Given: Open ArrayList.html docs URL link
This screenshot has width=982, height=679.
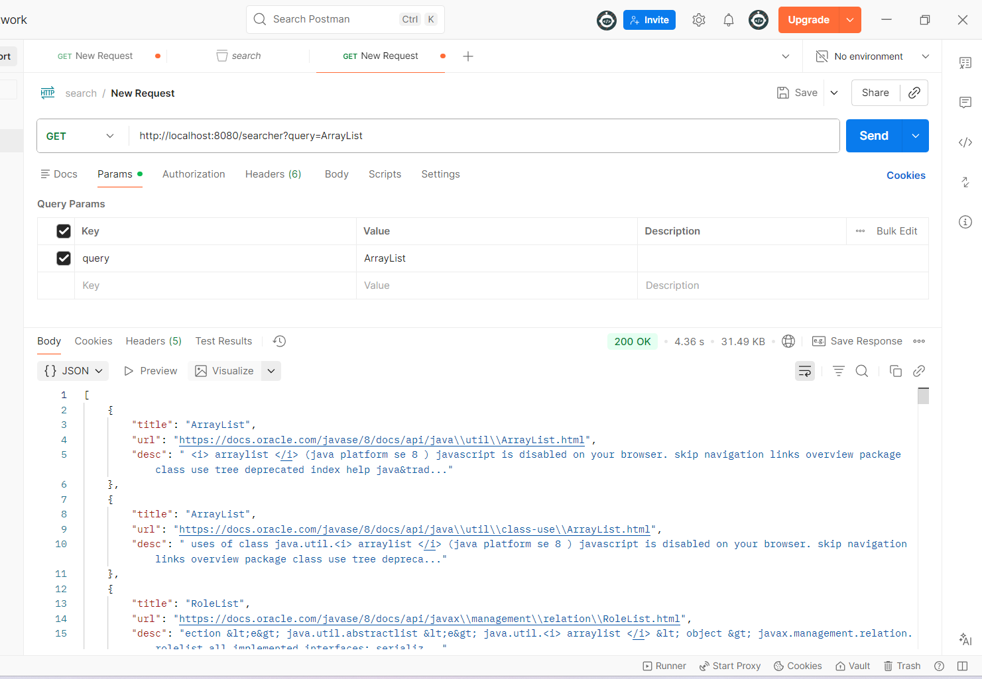Looking at the screenshot, I should (x=382, y=440).
